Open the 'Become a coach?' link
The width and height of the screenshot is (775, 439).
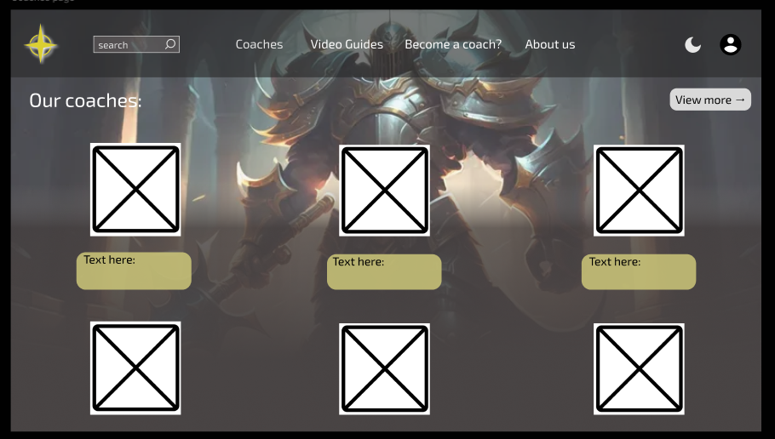click(x=453, y=44)
